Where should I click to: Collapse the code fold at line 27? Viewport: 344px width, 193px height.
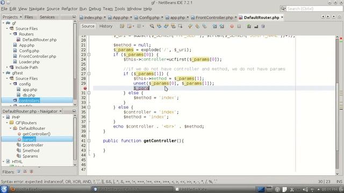pyautogui.click(x=89, y=74)
